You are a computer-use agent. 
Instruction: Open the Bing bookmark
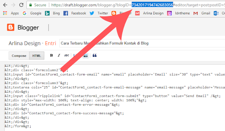(x=52, y=13)
